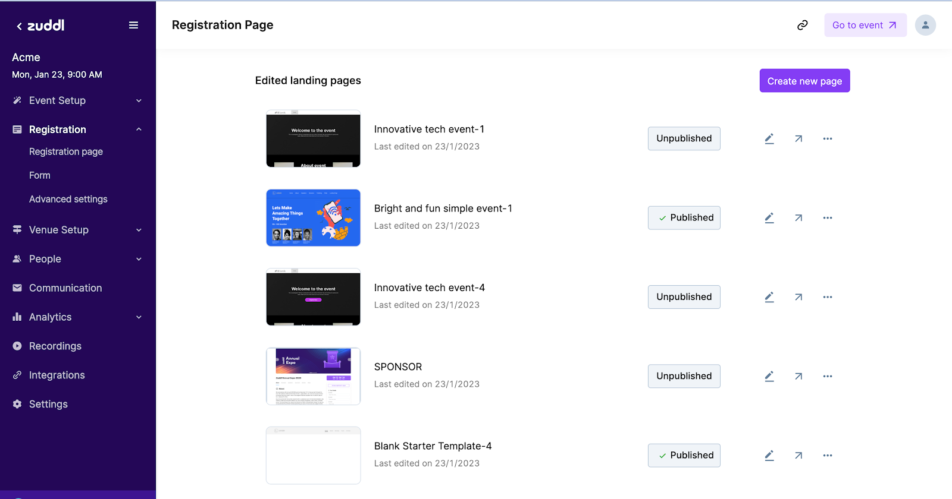Open Innovative tech event-1 in new tab
Image resolution: width=952 pixels, height=499 pixels.
point(798,138)
